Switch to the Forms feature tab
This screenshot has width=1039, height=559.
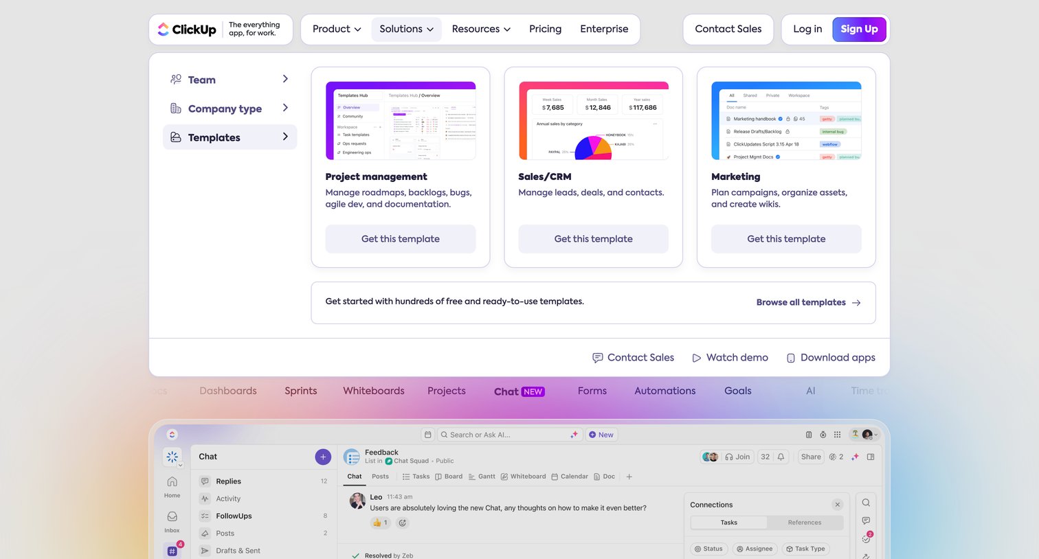[592, 391]
